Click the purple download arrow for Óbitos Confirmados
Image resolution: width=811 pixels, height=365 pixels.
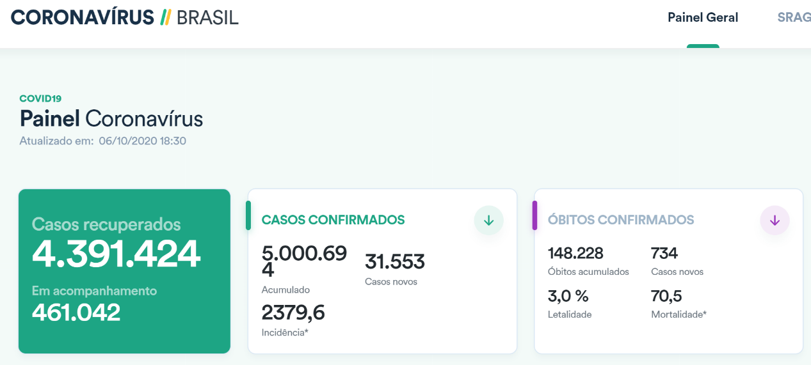(775, 221)
